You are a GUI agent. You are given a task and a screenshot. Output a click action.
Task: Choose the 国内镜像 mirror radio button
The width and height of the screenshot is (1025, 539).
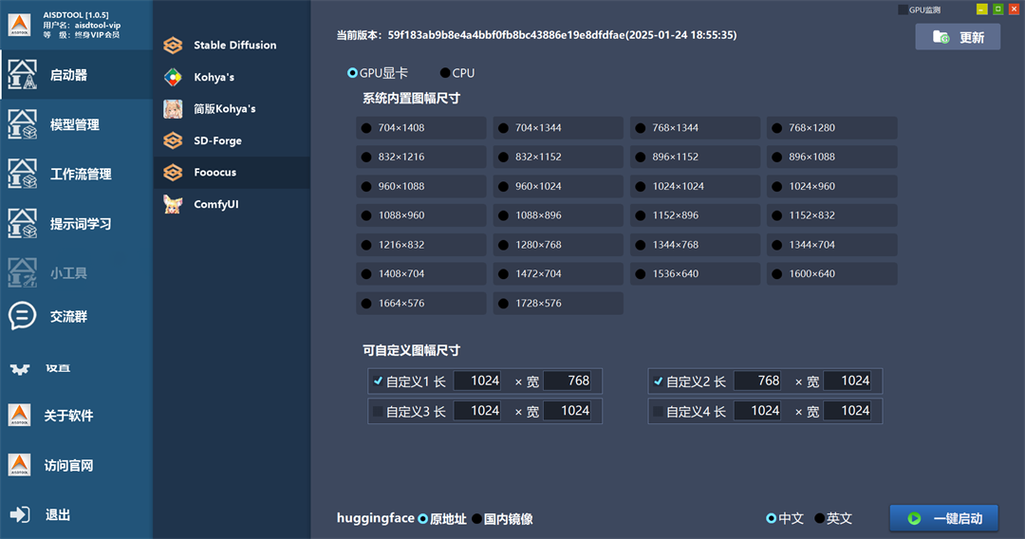pos(477,519)
